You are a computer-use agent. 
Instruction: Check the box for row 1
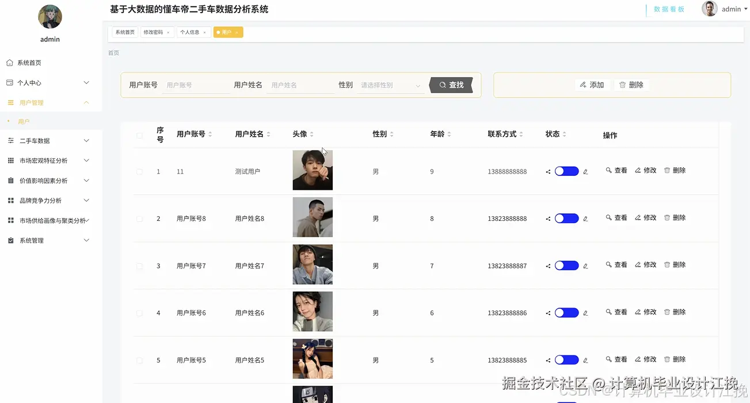[x=139, y=172]
